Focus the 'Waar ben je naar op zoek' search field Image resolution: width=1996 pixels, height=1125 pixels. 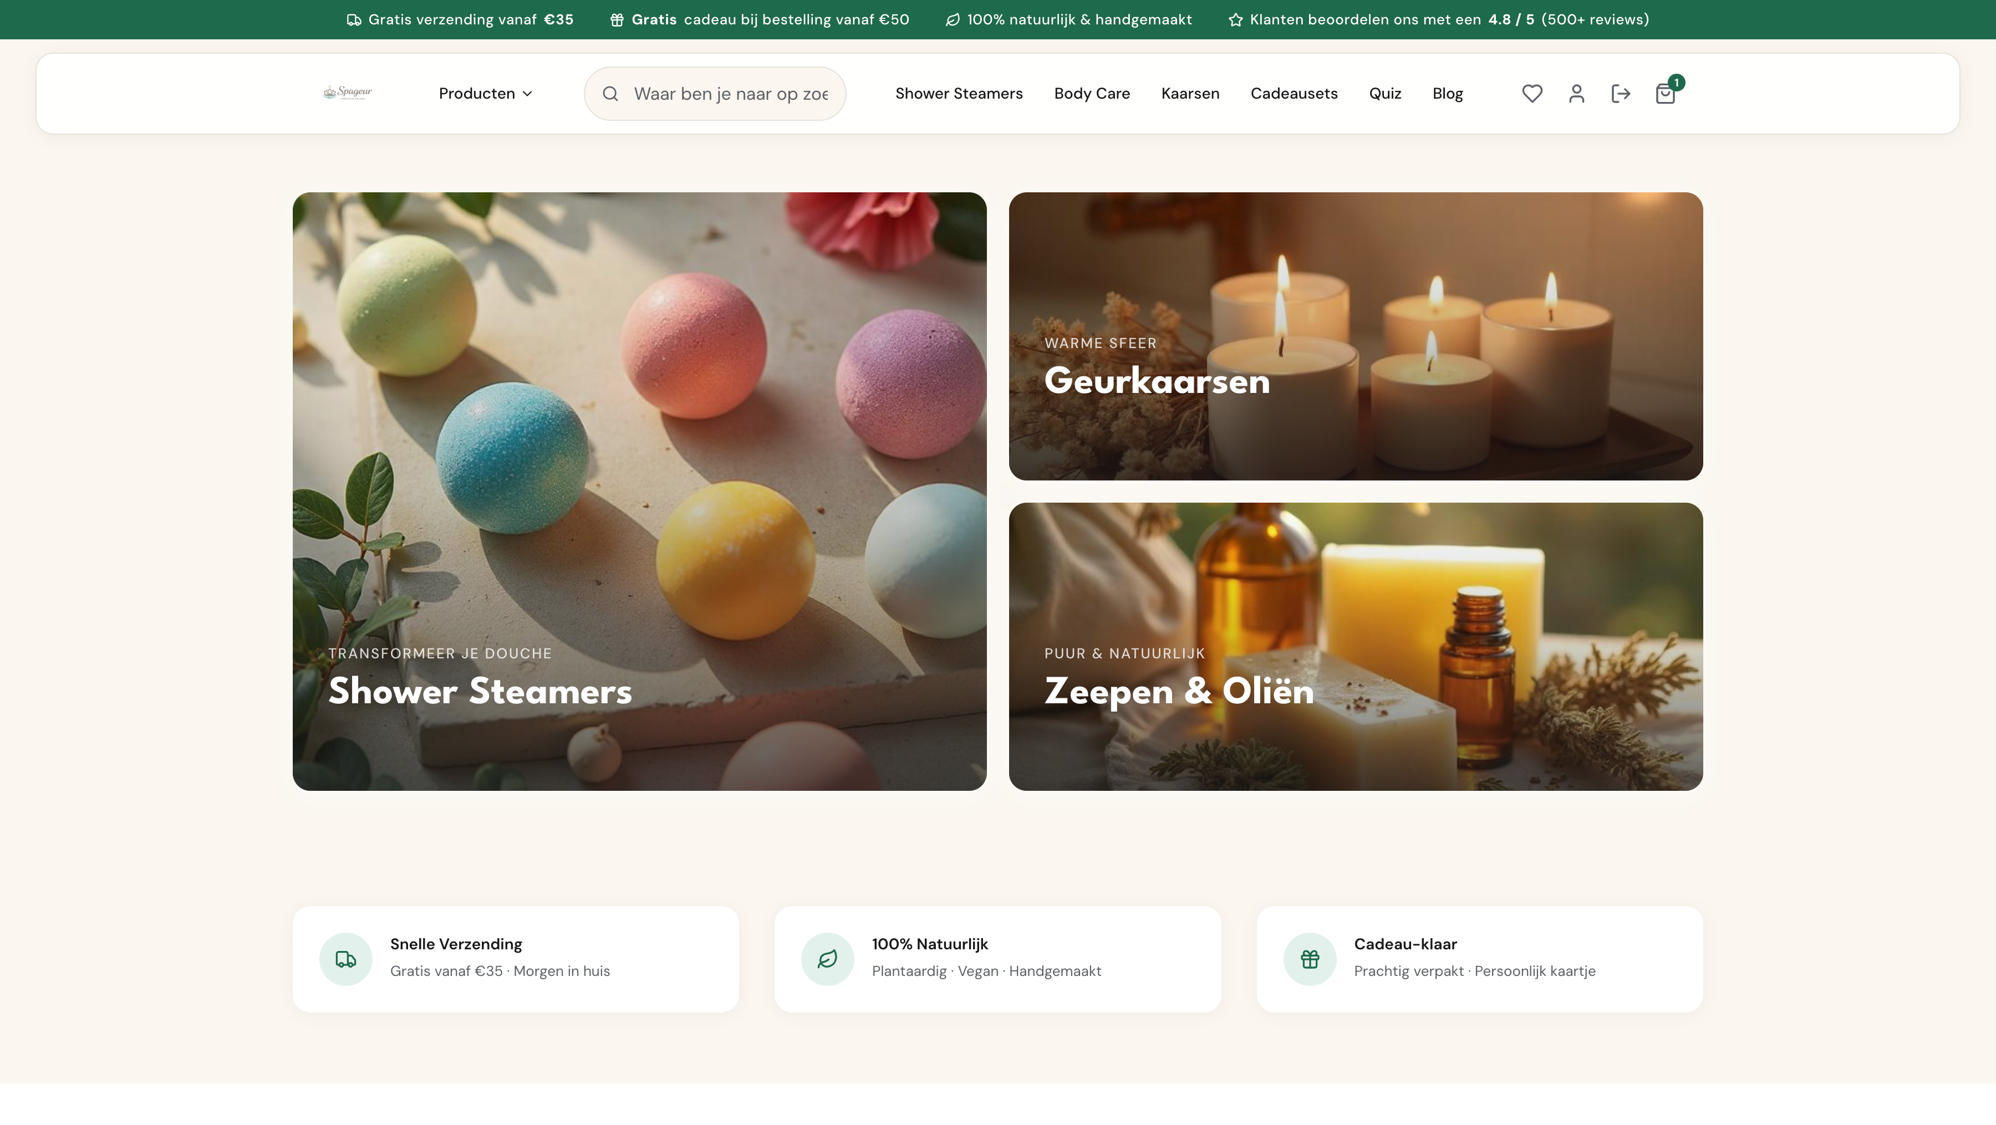(x=731, y=94)
